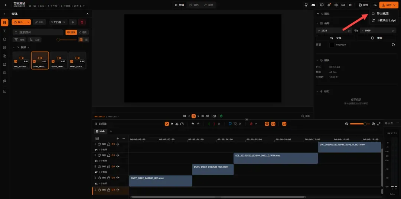Click the Discord icon in top bar

point(313,5)
